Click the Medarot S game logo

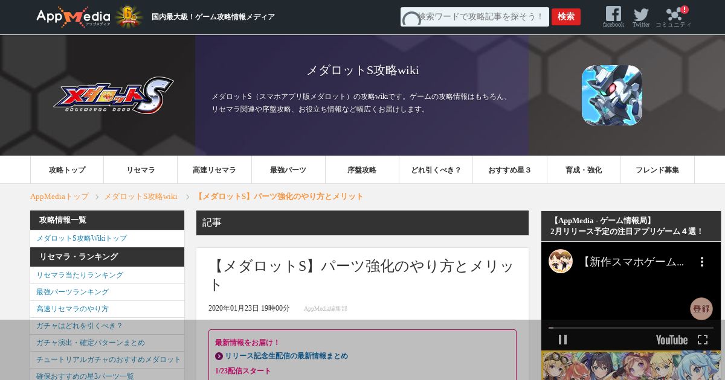[x=114, y=95]
